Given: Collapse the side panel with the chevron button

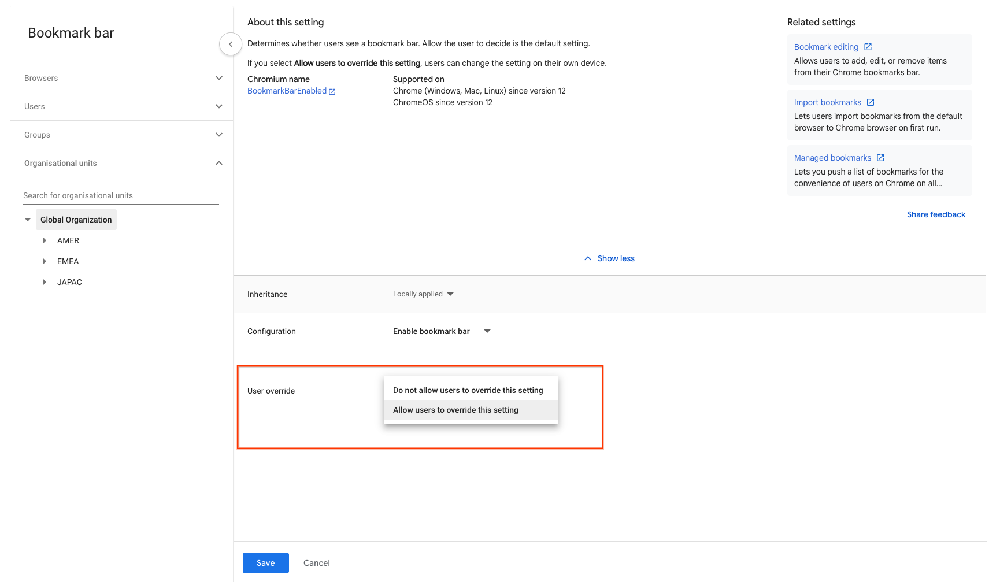Looking at the screenshot, I should [x=231, y=44].
